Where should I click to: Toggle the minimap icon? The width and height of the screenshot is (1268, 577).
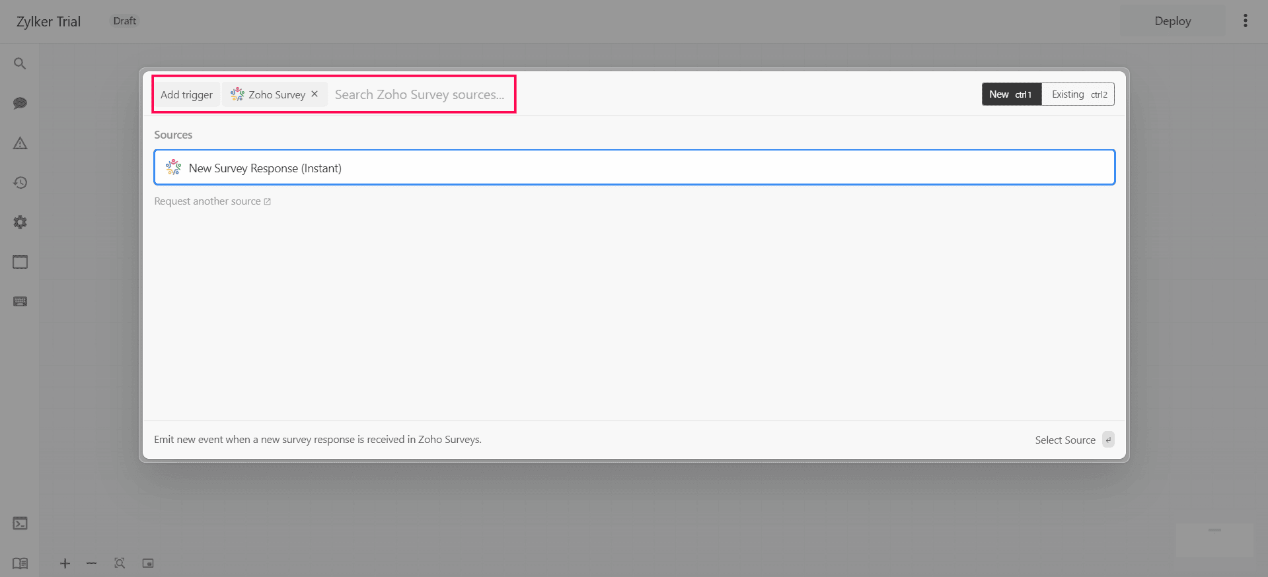148,563
